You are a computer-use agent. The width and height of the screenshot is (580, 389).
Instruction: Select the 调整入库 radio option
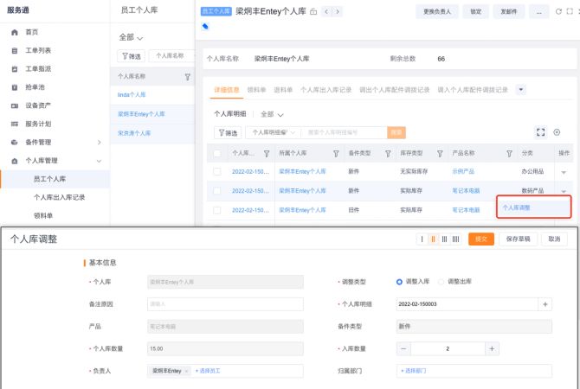click(399, 282)
